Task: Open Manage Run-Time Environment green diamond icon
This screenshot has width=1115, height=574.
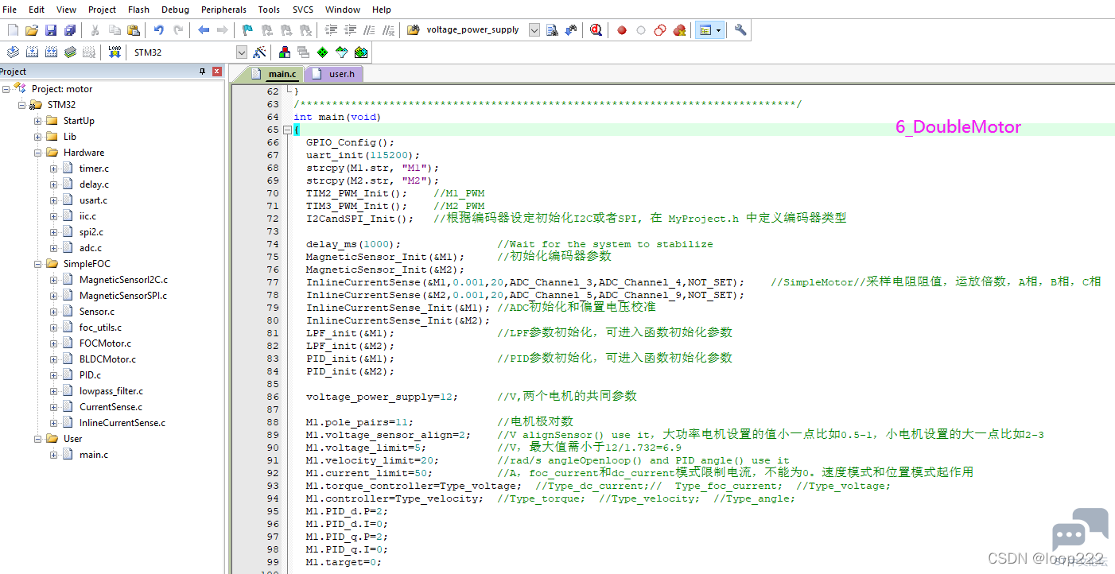Action: pyautogui.click(x=322, y=52)
